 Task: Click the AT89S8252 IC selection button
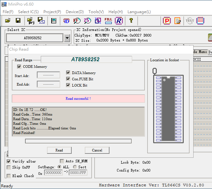pos(35,38)
